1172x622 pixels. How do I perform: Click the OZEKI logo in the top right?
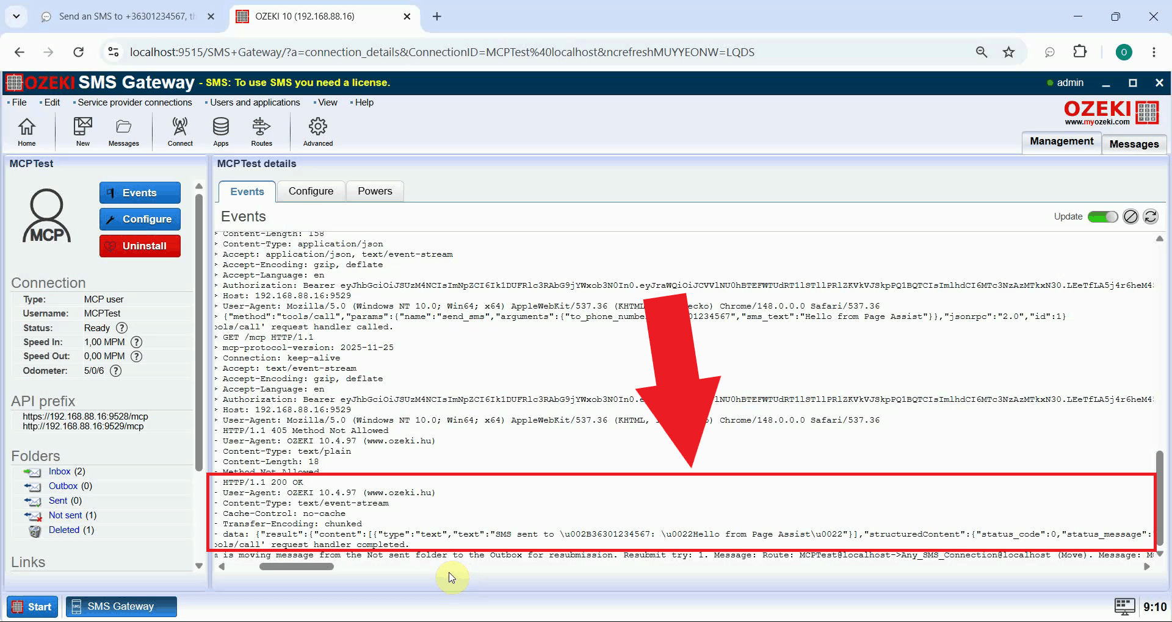(1112, 112)
